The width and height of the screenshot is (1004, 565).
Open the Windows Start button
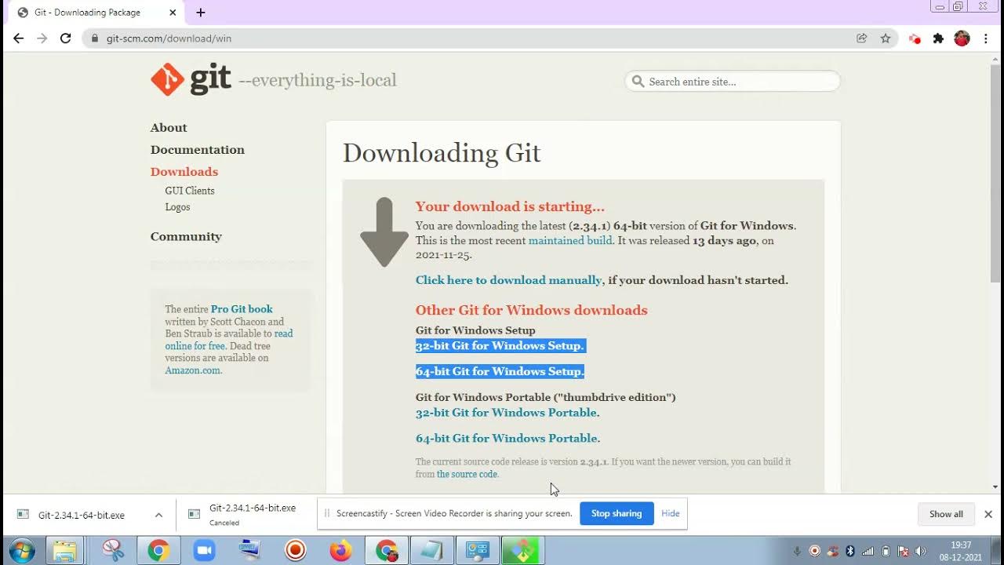click(x=21, y=551)
